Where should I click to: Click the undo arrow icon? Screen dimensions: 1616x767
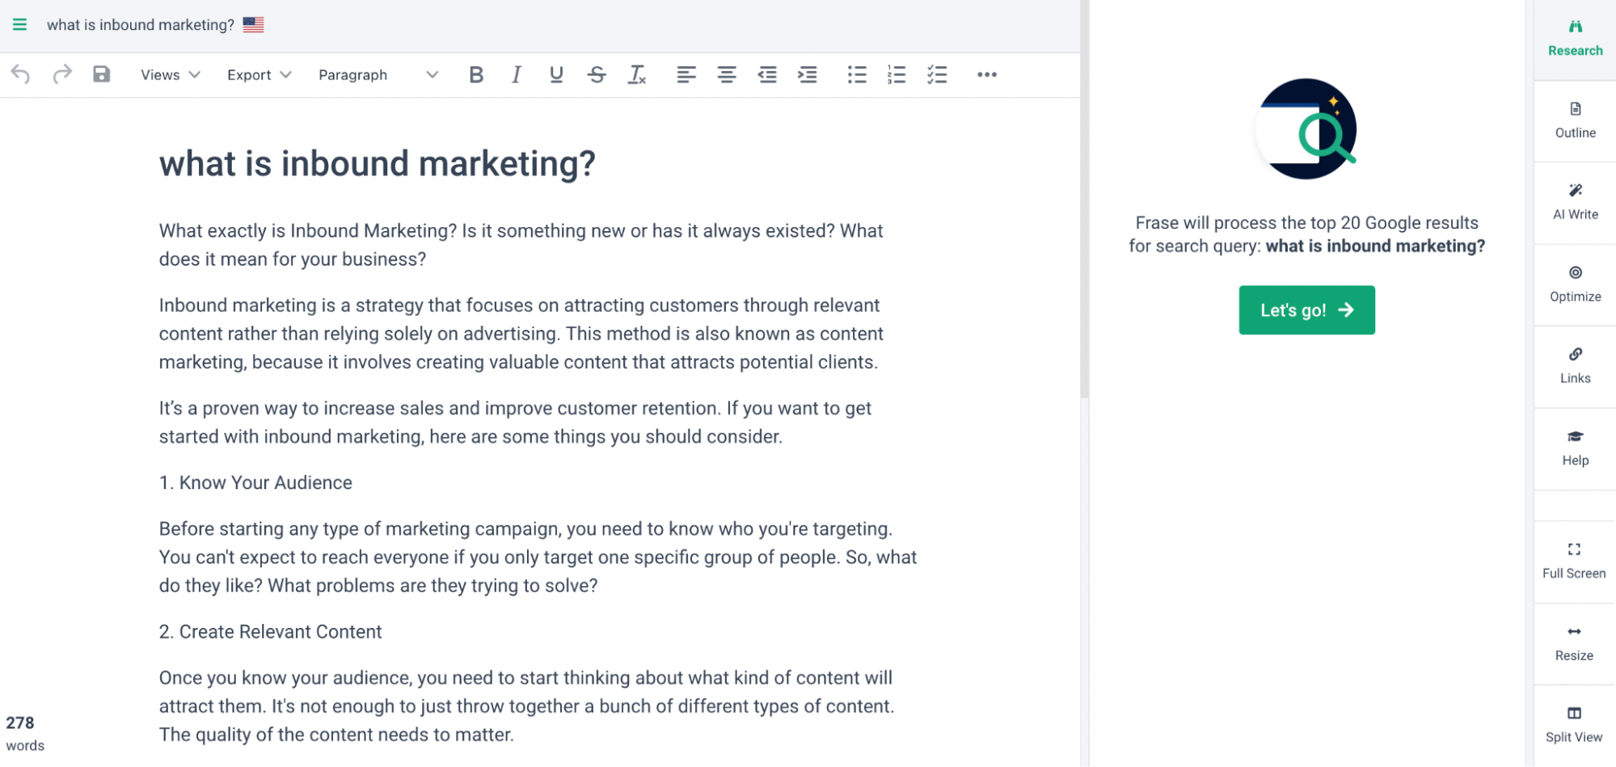click(20, 74)
